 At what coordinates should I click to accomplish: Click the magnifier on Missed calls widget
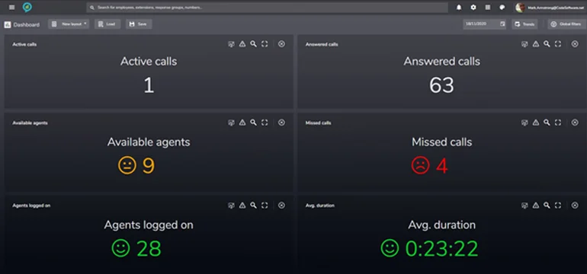coord(547,123)
